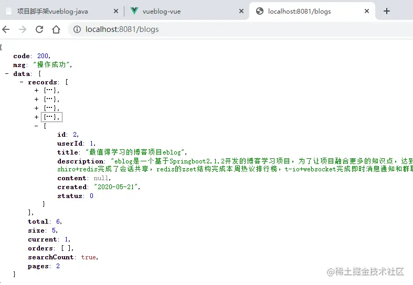Open a new tab with plus button

pos(387,11)
